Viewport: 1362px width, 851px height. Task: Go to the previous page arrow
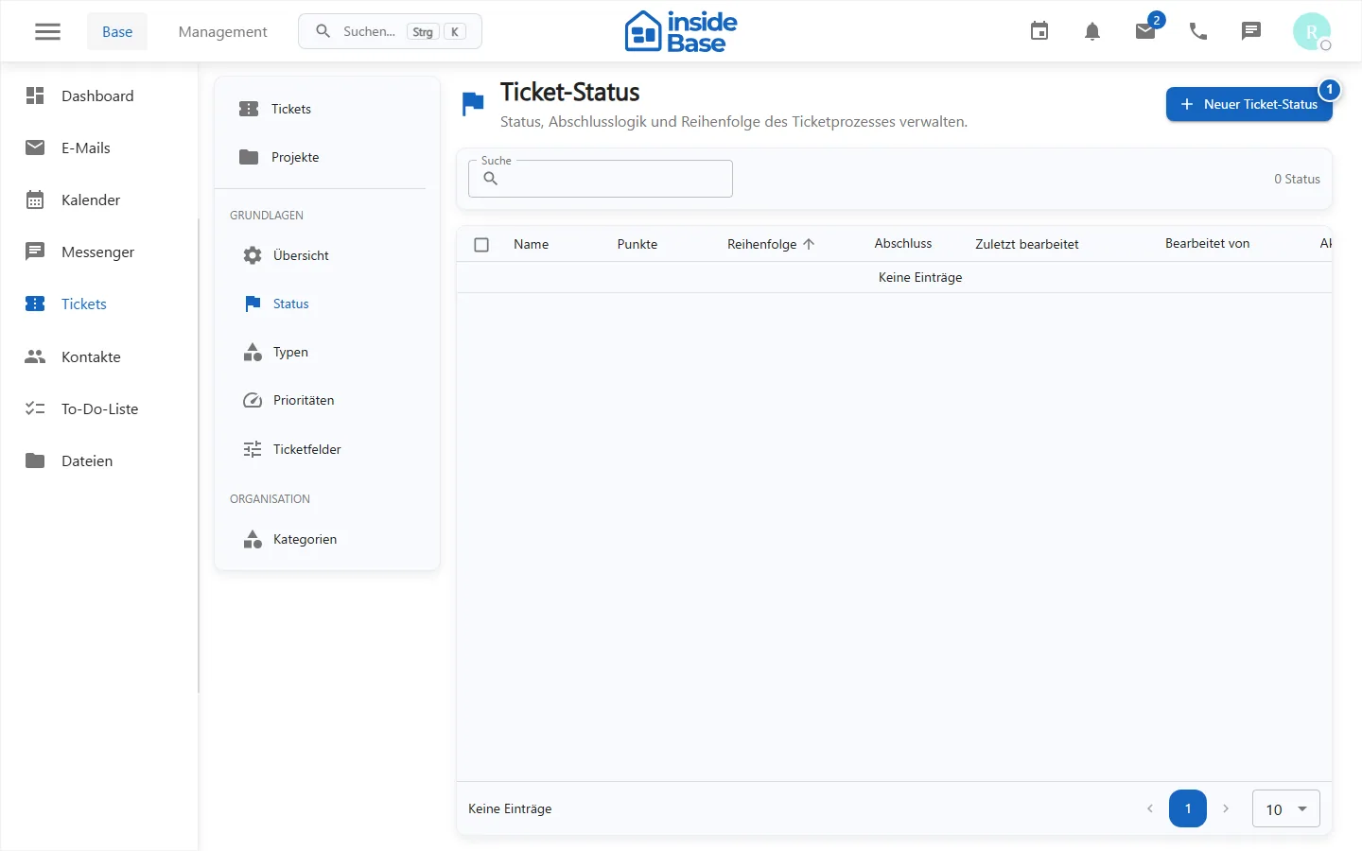(1150, 808)
